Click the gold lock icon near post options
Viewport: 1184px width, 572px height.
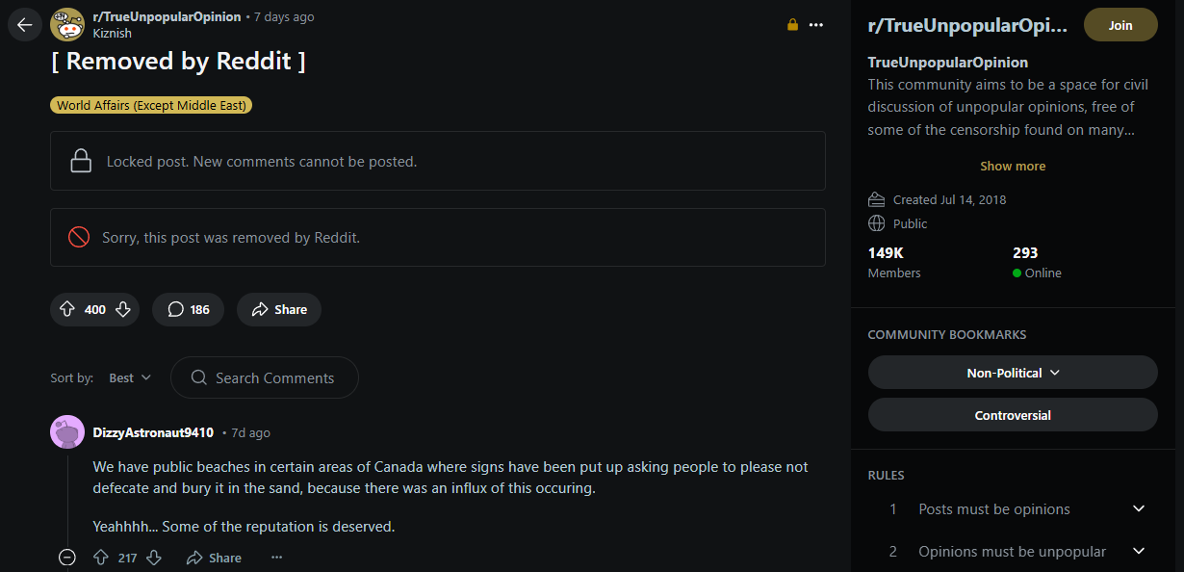click(x=792, y=25)
